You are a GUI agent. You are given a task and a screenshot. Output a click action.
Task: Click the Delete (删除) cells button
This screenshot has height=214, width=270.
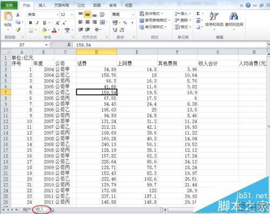pyautogui.click(x=183, y=20)
